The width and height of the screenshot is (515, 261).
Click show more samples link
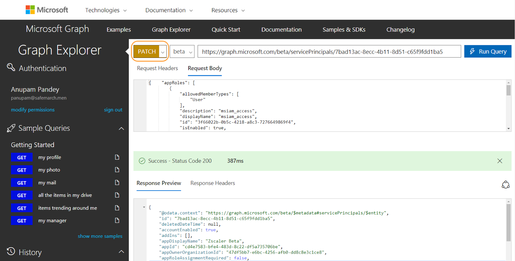click(x=100, y=236)
